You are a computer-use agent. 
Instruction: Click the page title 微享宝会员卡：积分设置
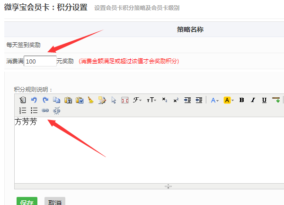pos(46,7)
